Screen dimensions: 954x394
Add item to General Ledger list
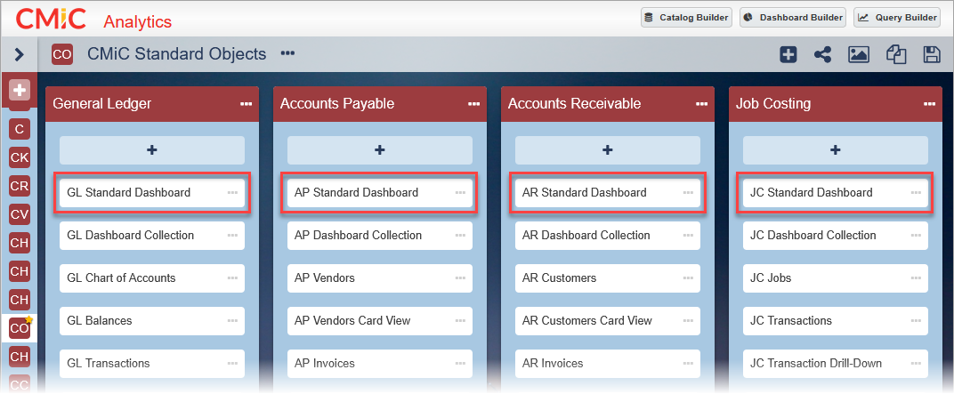pos(152,150)
